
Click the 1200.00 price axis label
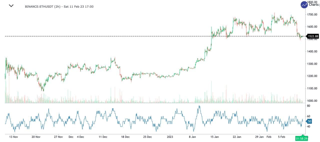pyautogui.click(x=312, y=76)
